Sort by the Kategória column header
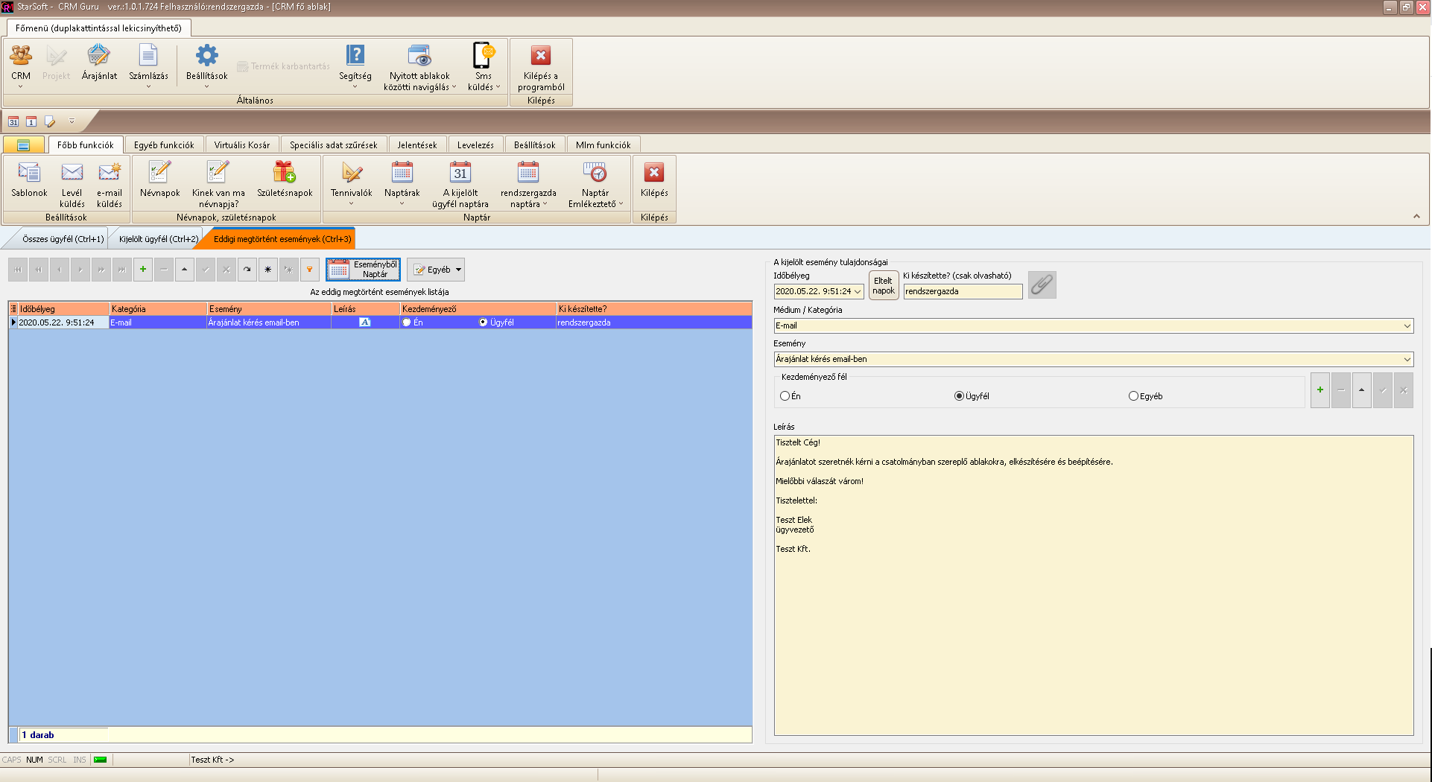Viewport: 1432px width, 782px height. click(158, 309)
